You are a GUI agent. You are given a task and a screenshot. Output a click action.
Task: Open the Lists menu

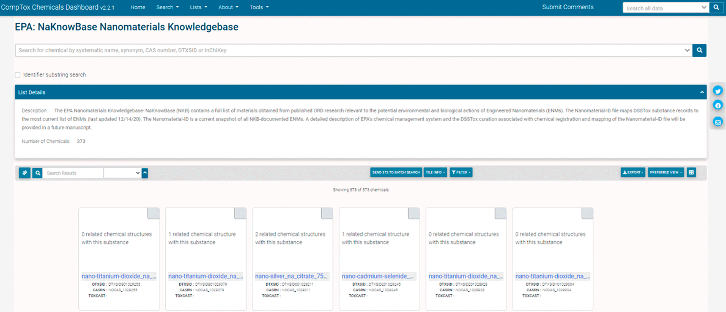click(198, 7)
